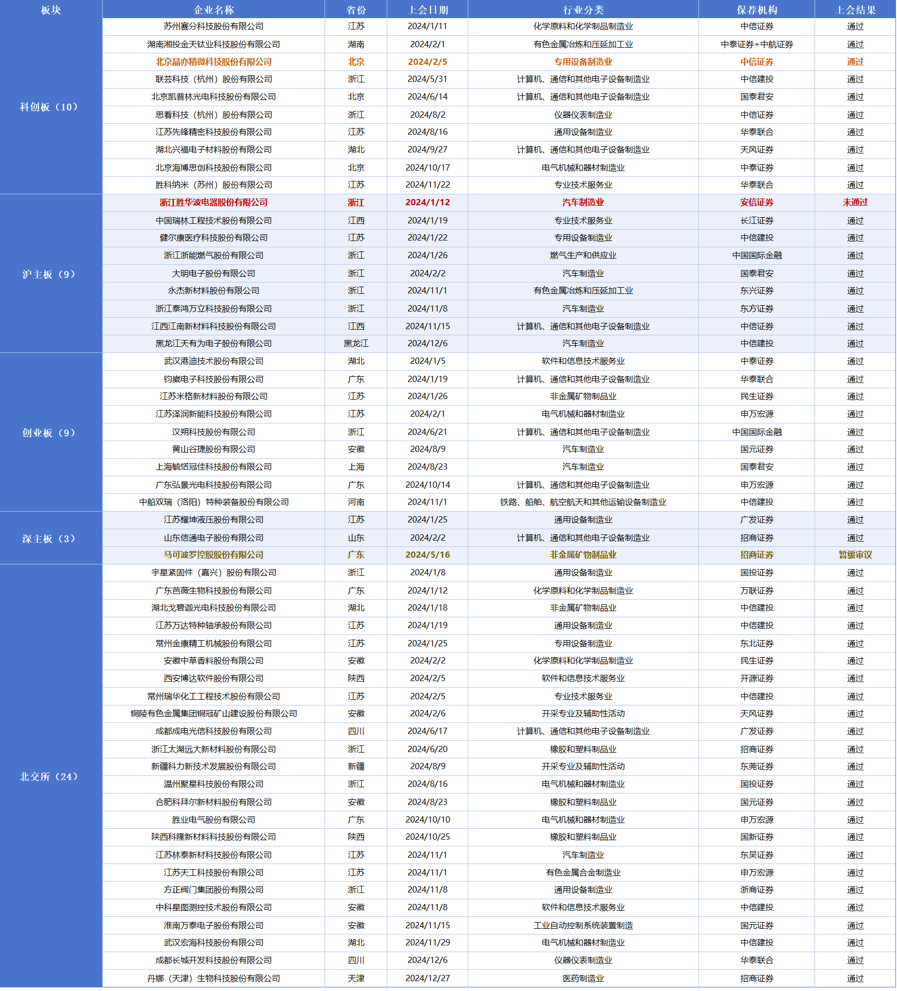Click 中船双瑞（洛阳）特种装备股份有限公司 cell
This screenshot has width=897, height=991.
click(214, 502)
